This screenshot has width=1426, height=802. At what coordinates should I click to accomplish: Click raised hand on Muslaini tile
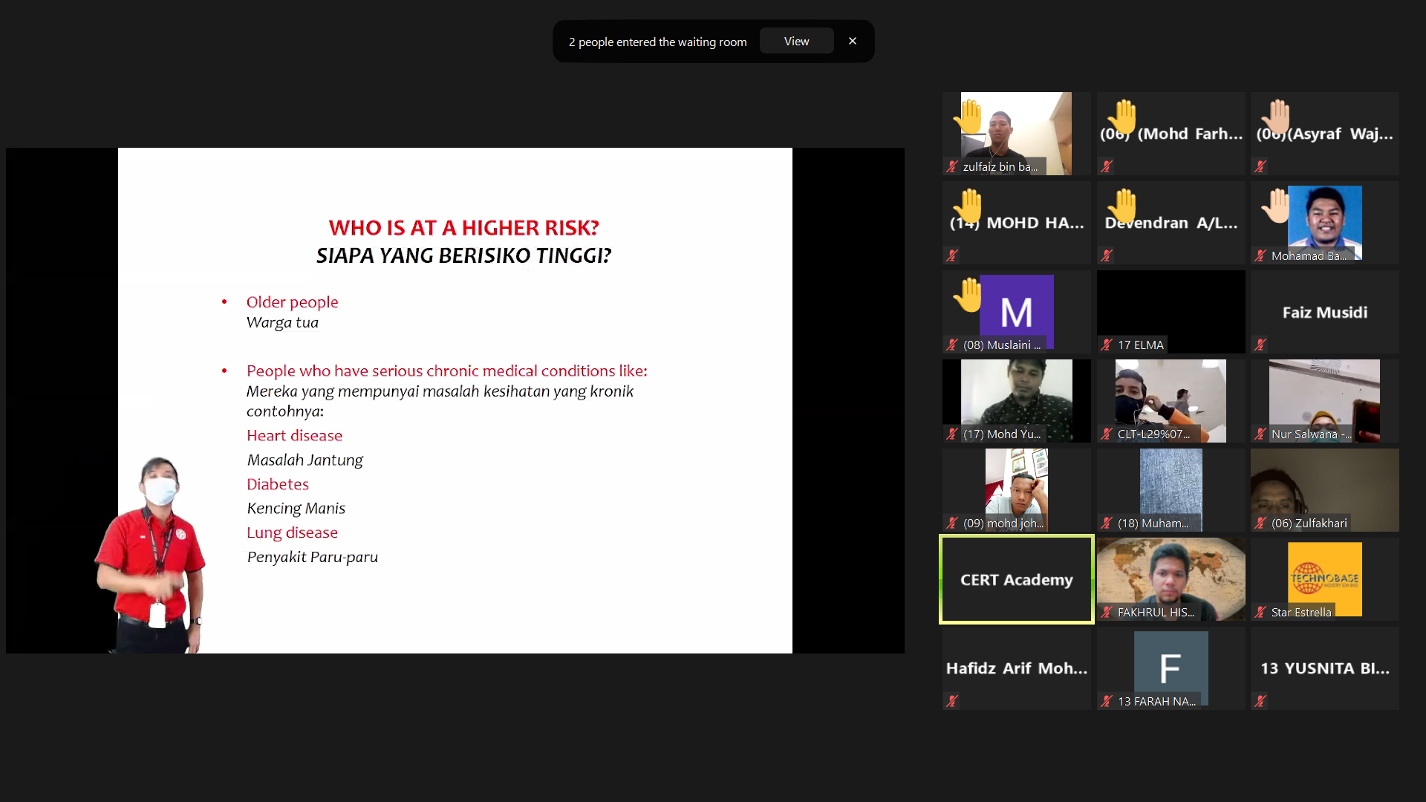[968, 295]
